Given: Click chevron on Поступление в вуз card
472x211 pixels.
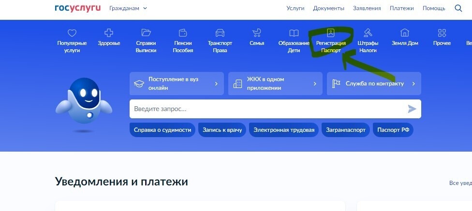Looking at the screenshot, I should click(x=216, y=84).
